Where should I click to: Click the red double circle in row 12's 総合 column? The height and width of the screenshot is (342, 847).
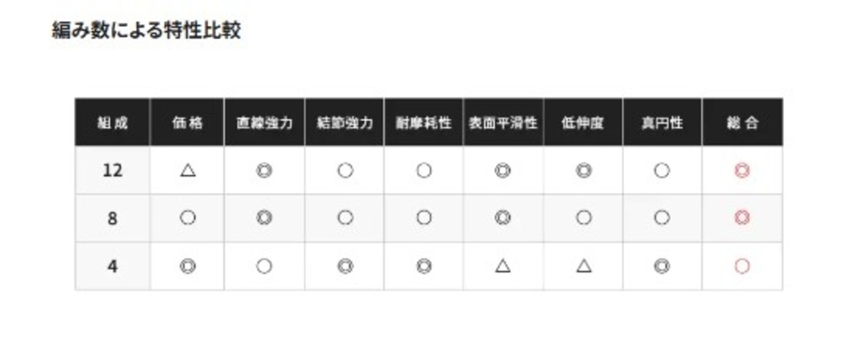(742, 171)
